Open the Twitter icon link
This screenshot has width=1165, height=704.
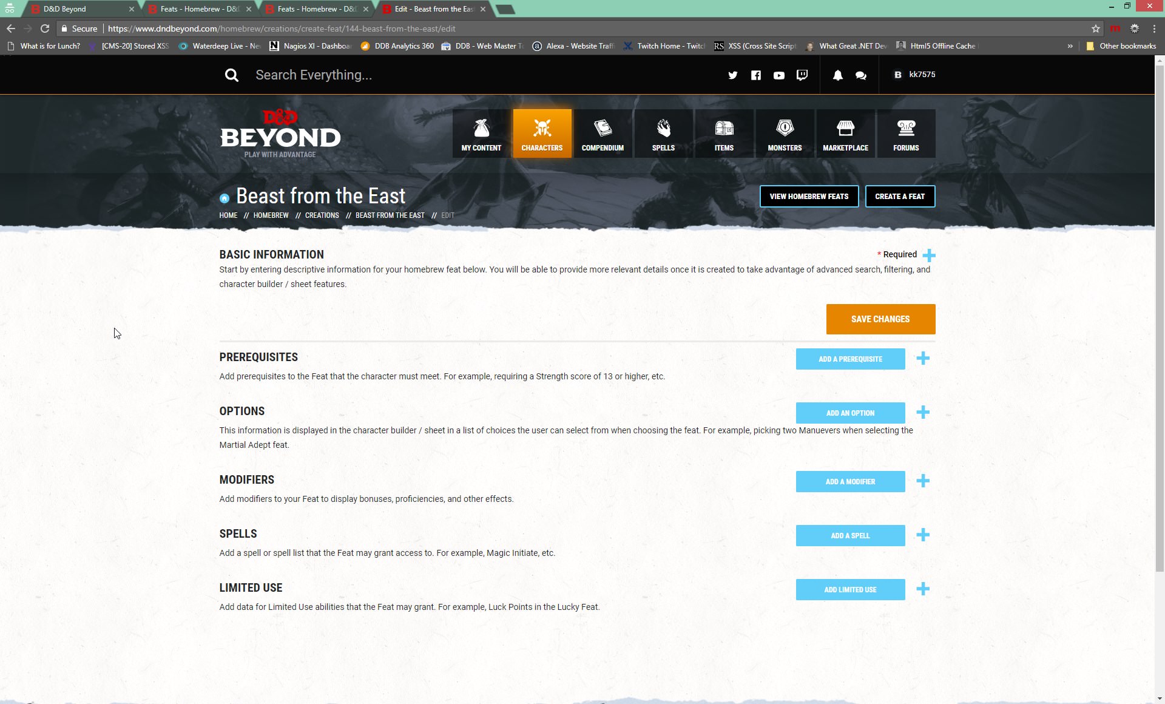pos(732,75)
